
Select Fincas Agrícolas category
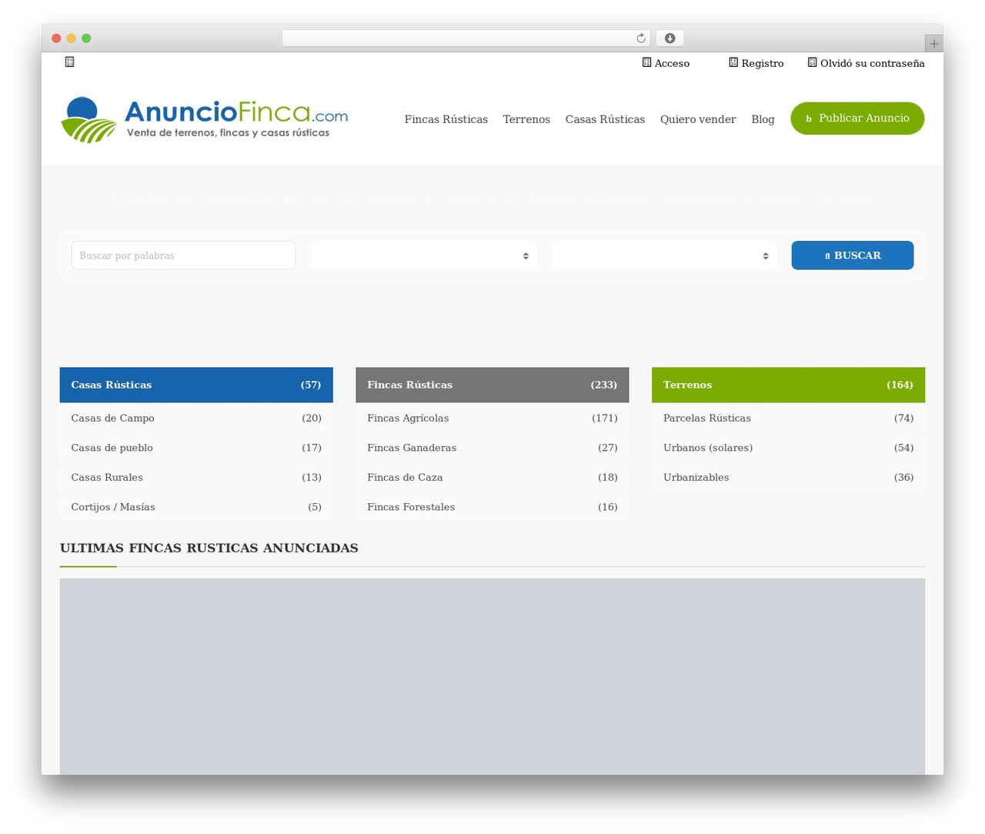[492, 418]
